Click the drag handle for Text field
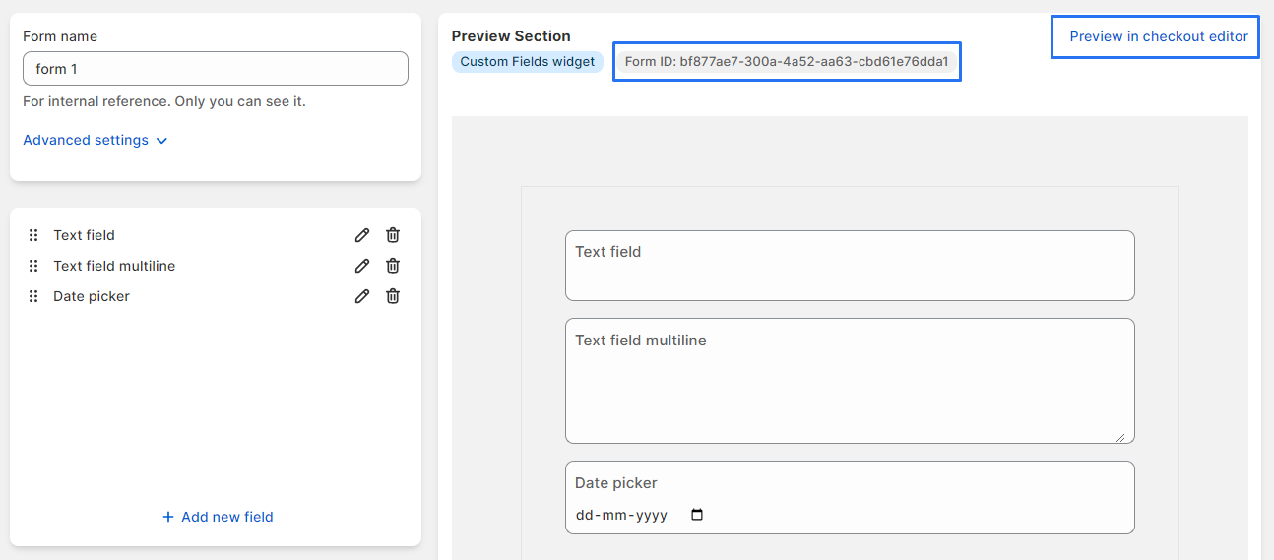The height and width of the screenshot is (560, 1274). point(33,235)
